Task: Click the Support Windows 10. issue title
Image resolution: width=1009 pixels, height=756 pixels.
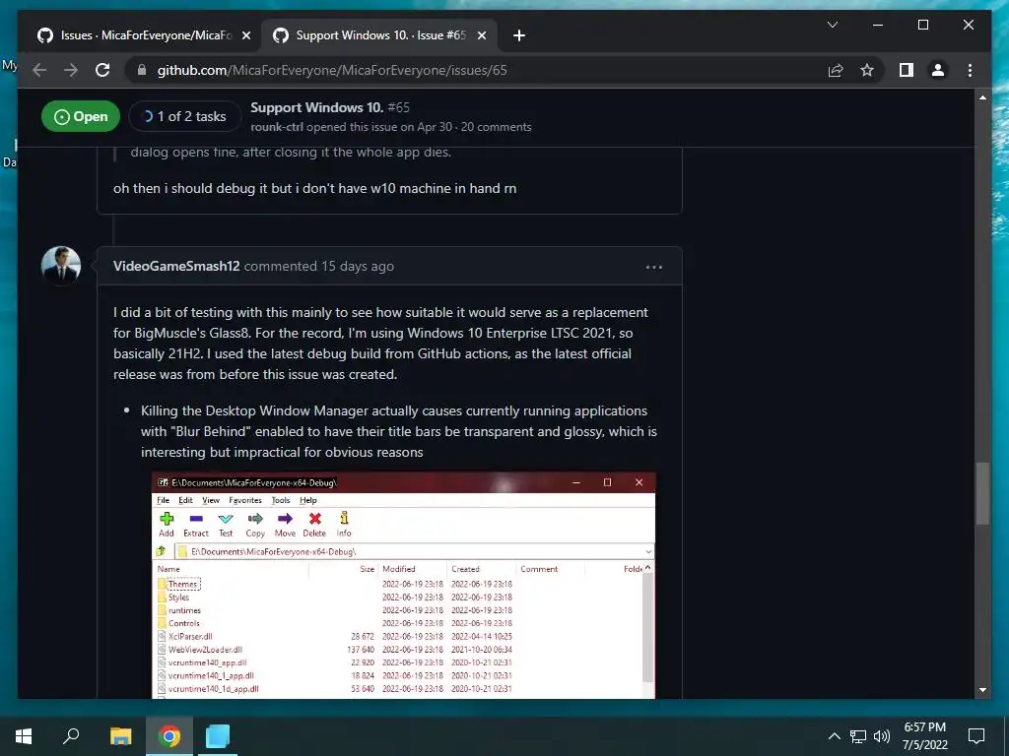Action: tap(316, 107)
